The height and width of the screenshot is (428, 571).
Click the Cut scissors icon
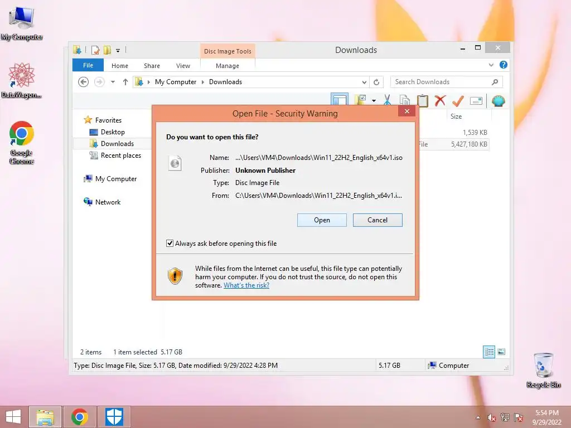click(x=387, y=100)
